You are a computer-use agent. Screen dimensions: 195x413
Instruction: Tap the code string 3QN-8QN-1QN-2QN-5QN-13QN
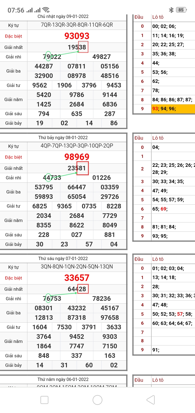77,267
